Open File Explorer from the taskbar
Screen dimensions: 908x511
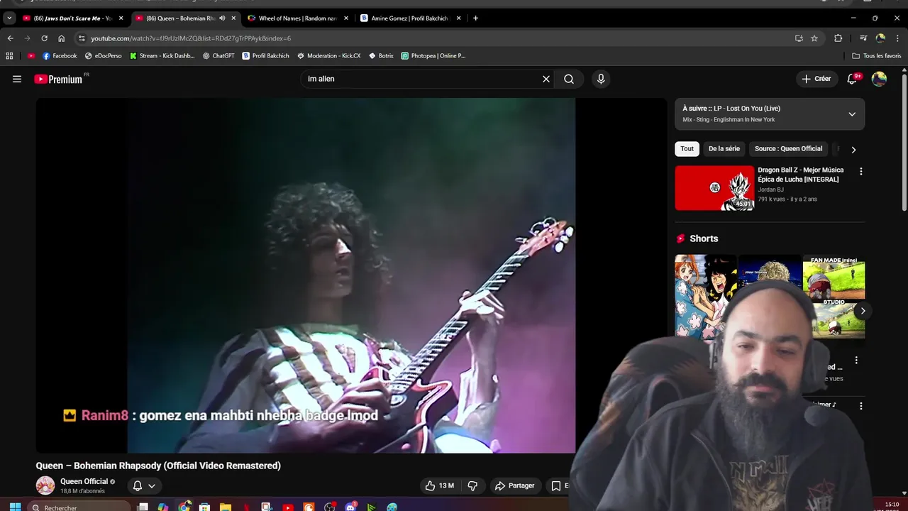click(x=226, y=507)
